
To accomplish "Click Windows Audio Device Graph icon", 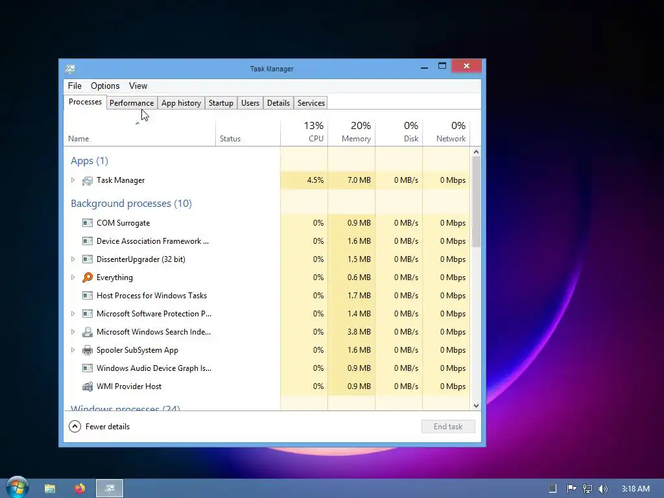I will click(88, 368).
